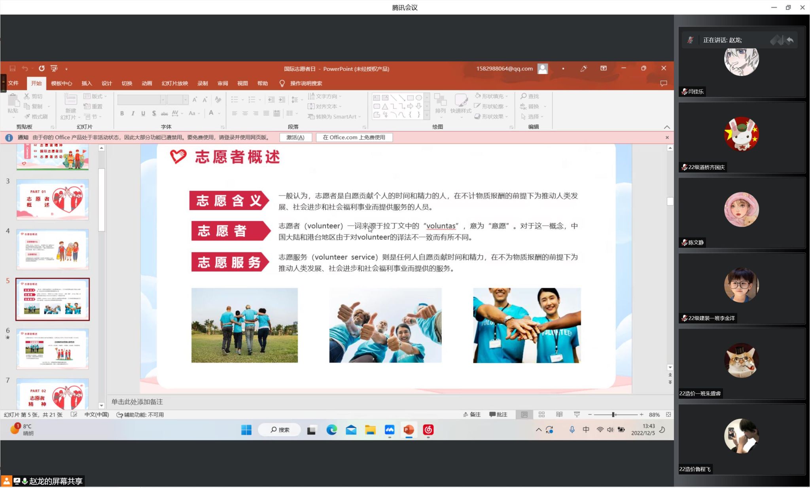Image resolution: width=810 pixels, height=488 pixels.
Task: Click the PowerPoint taskbar icon
Action: 409,430
